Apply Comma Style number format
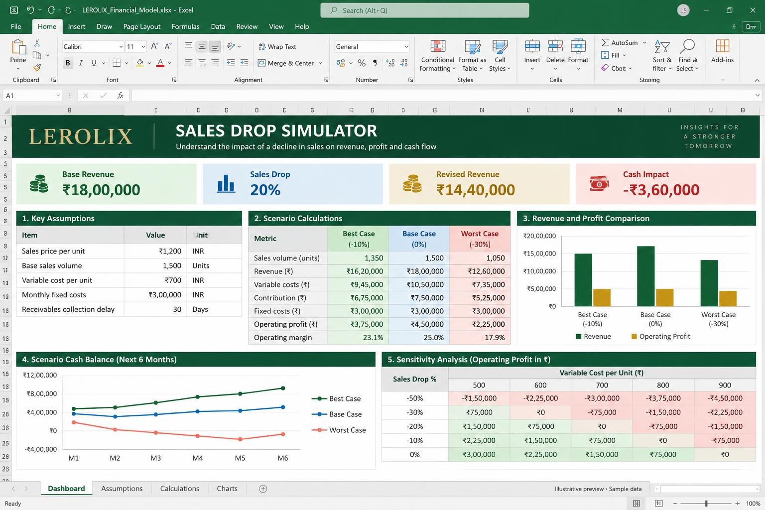This screenshot has width=765, height=510. point(375,63)
